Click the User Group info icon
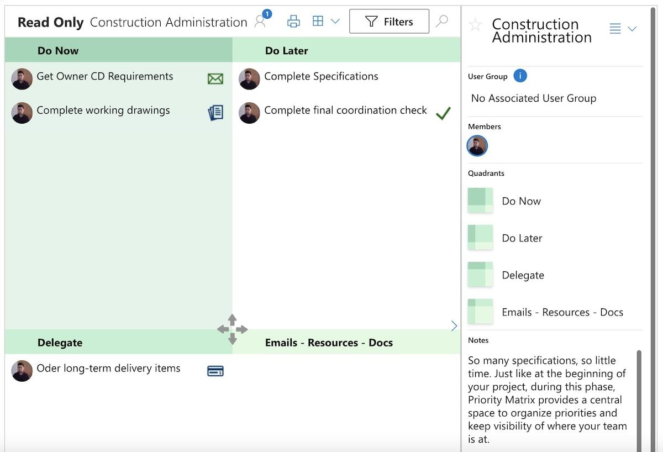 tap(520, 76)
